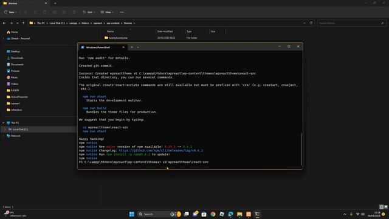389x219 pixels.
Task: Open Pictures in the navigation pane
Action: pyautogui.click(x=13, y=71)
